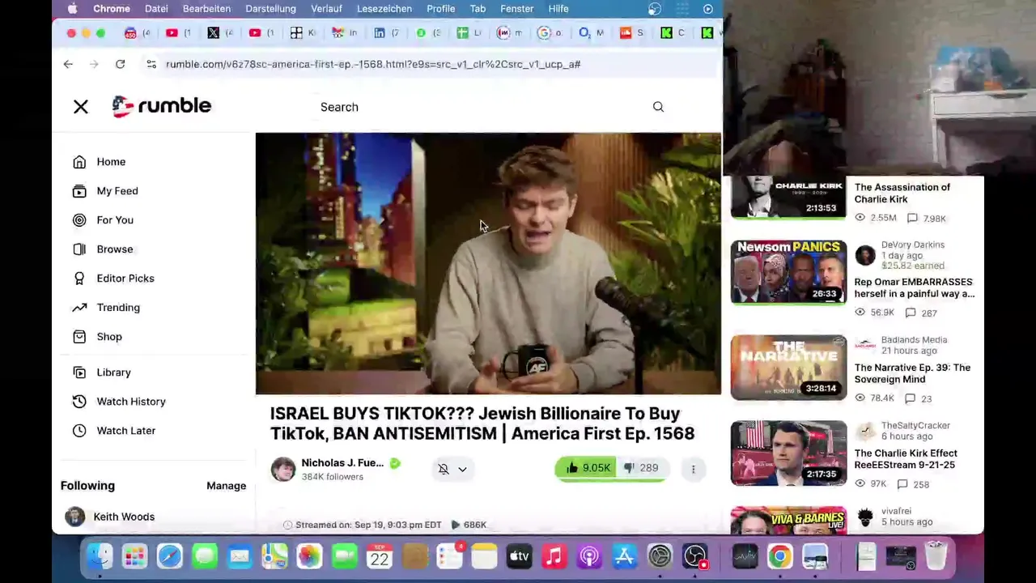Click the search magnifier icon
This screenshot has width=1036, height=583.
point(658,107)
